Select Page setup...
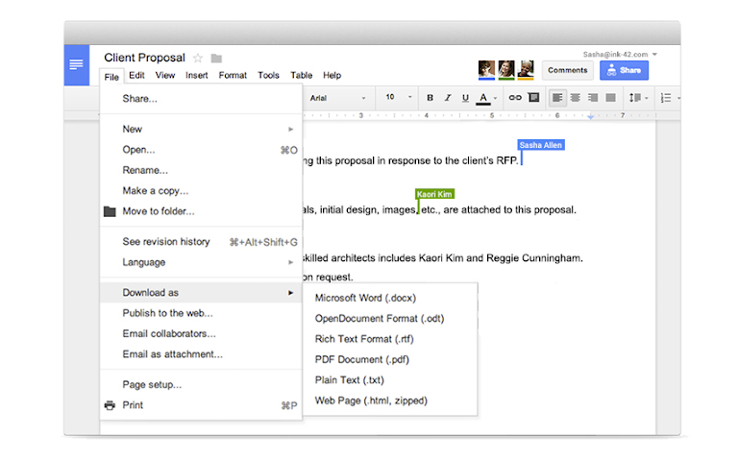738x460 pixels. click(201, 385)
